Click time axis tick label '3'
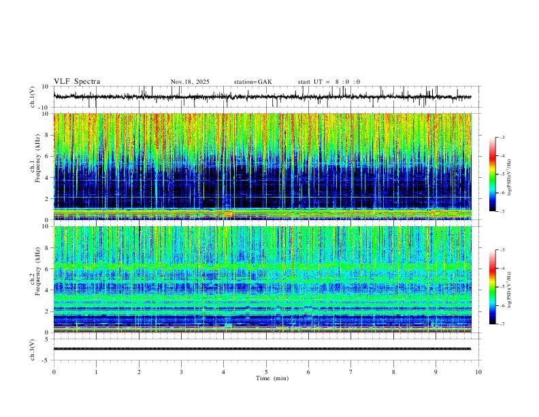Image resolution: width=539 pixels, height=417 pixels. tap(181, 372)
